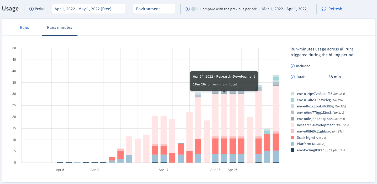Click the Refresh label
This screenshot has height=184, width=377.
pos(335,9)
